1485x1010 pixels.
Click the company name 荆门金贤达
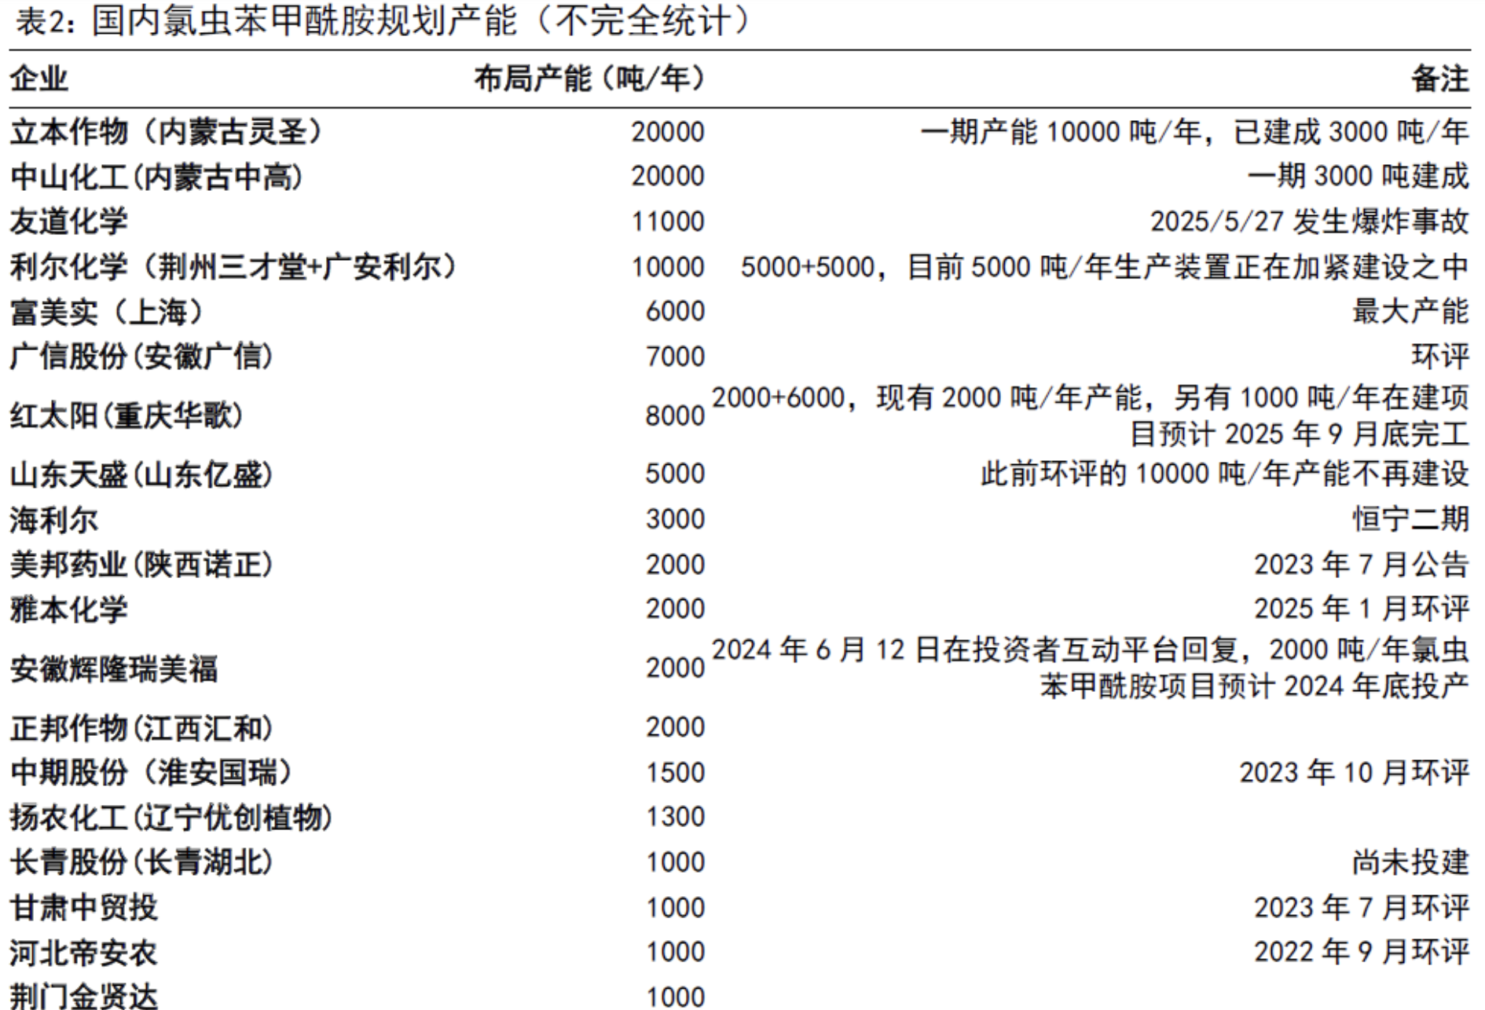(x=83, y=996)
